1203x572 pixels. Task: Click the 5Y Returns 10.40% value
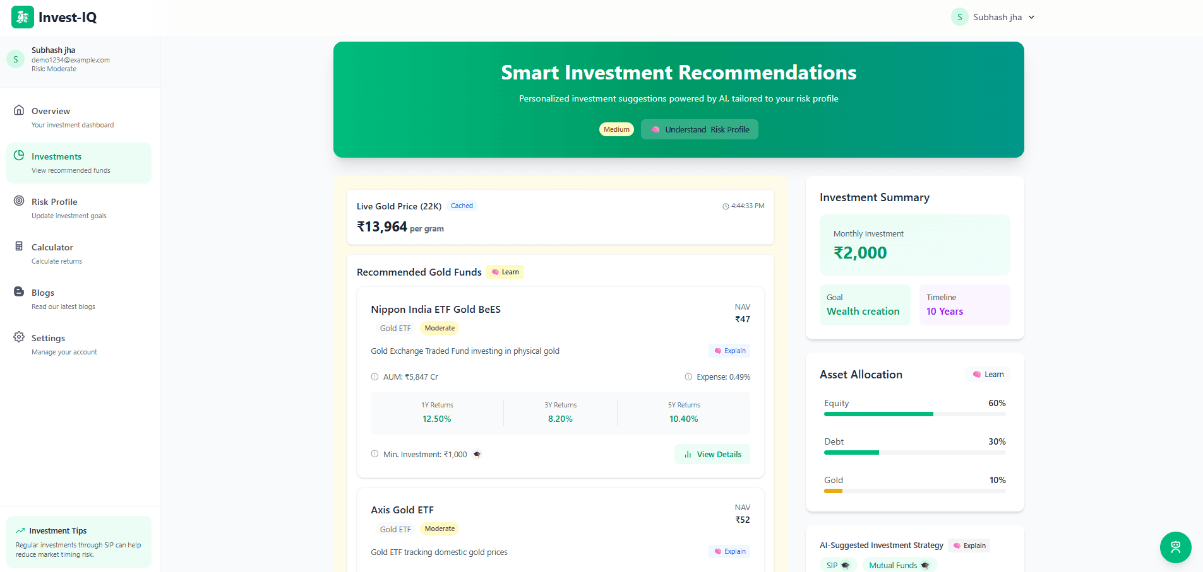pyautogui.click(x=684, y=419)
